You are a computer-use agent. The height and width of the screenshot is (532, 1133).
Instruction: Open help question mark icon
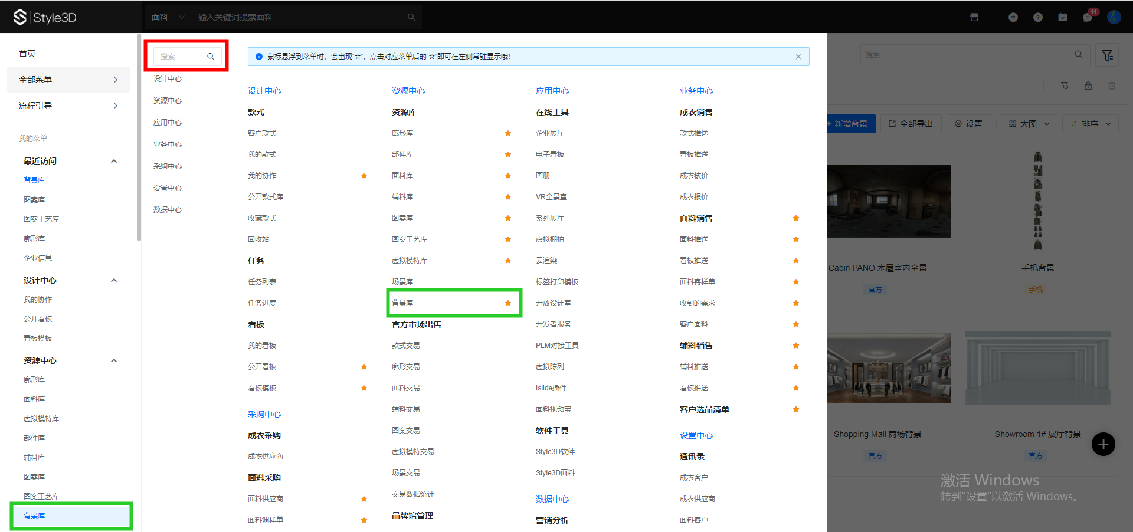point(1038,17)
